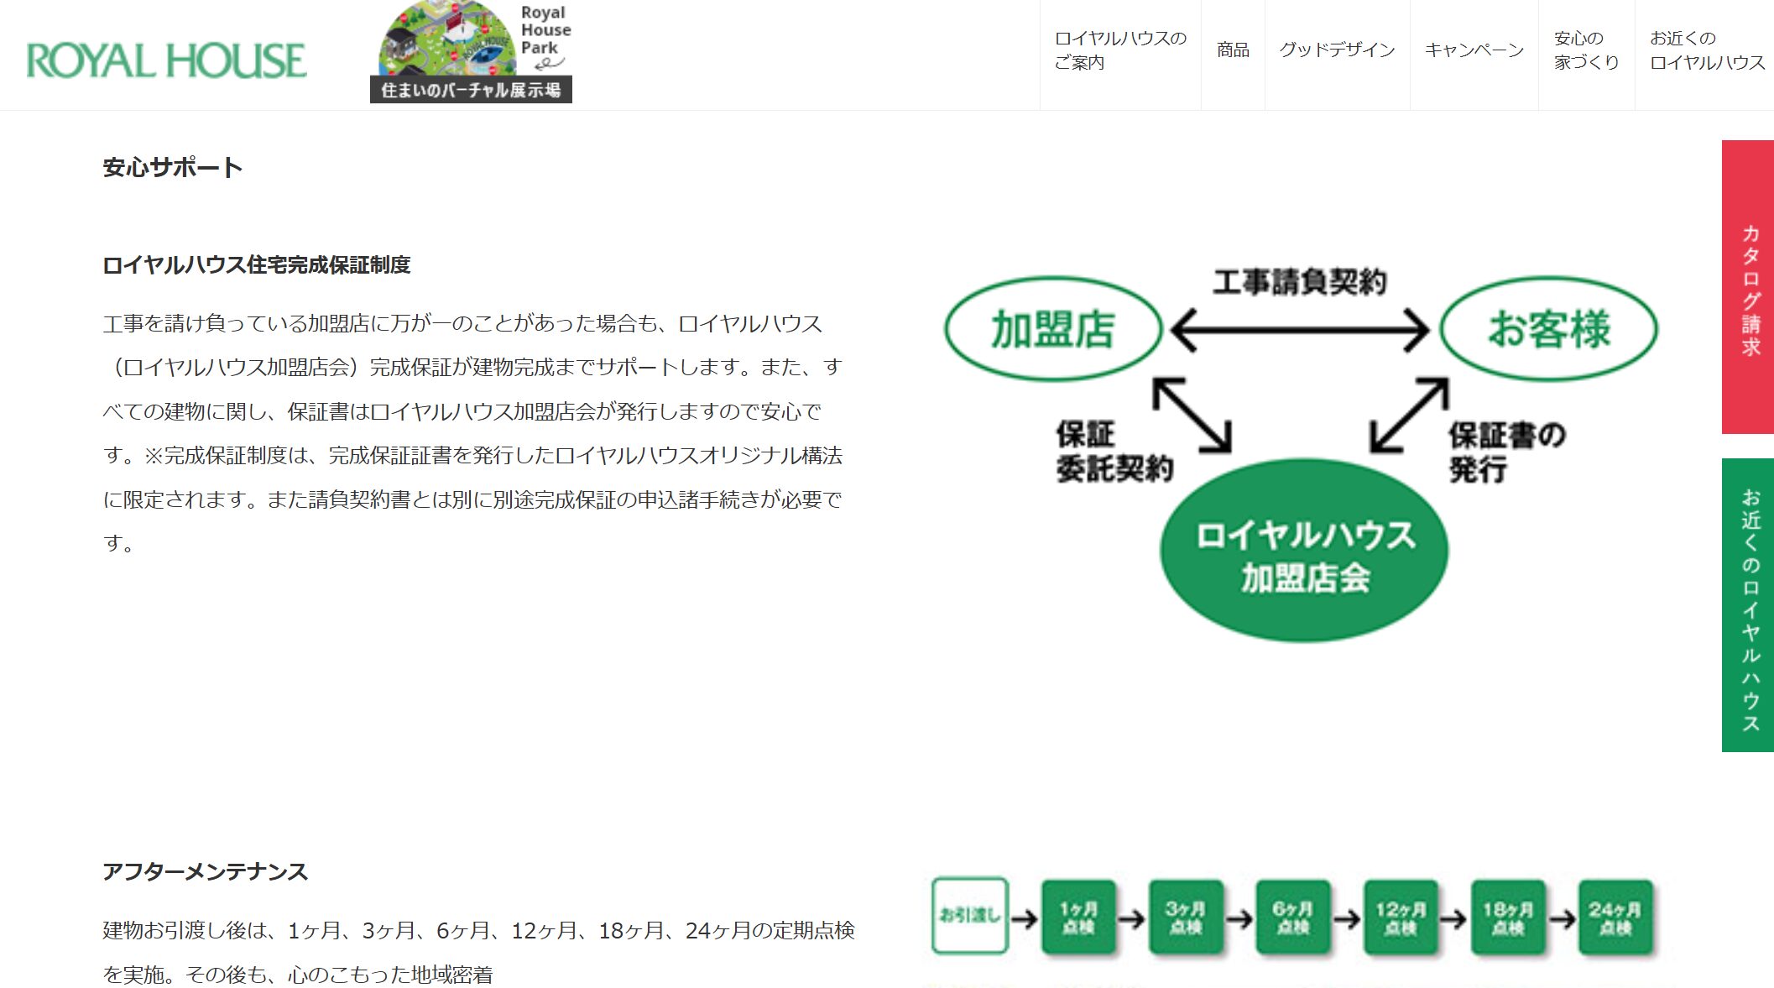Select お近くのロイヤルハウス in the top navigation
Screen dimensions: 1774x988
click(x=1706, y=50)
